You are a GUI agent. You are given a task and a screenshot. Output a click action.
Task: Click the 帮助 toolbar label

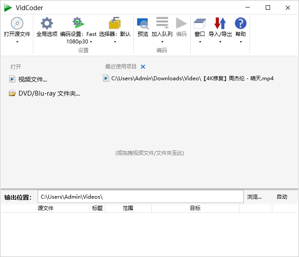coord(240,34)
